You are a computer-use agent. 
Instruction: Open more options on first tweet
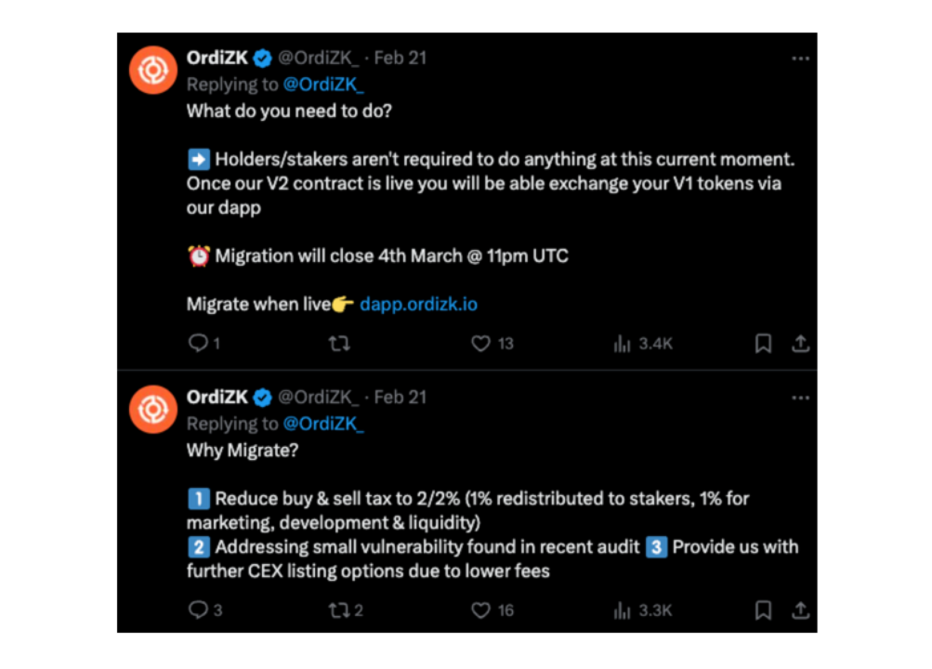(x=800, y=58)
